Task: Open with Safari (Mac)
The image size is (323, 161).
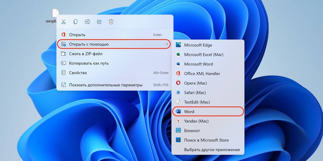Action: tap(208, 93)
